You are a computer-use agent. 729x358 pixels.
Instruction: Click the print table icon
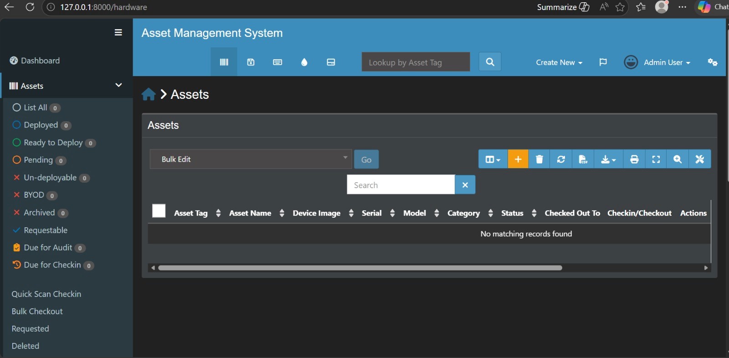click(634, 159)
